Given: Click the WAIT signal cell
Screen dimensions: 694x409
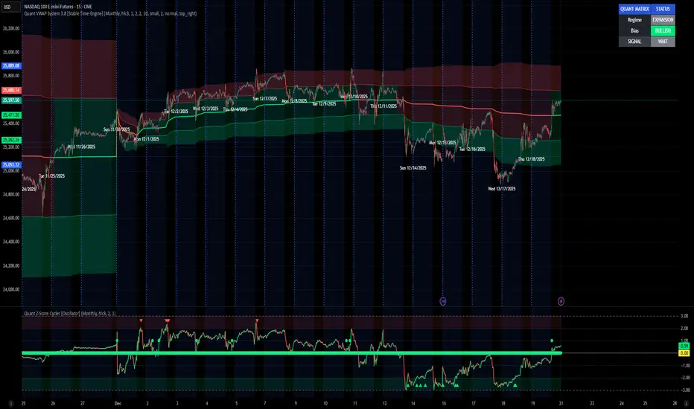Looking at the screenshot, I should pos(663,42).
